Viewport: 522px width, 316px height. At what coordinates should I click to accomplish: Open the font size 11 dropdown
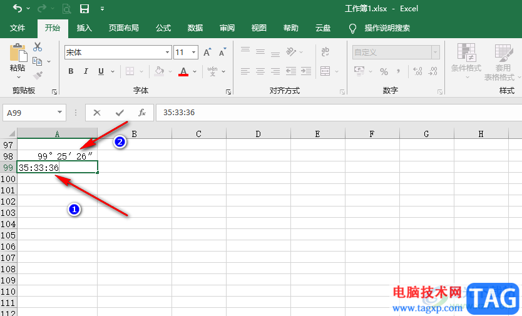tap(193, 53)
